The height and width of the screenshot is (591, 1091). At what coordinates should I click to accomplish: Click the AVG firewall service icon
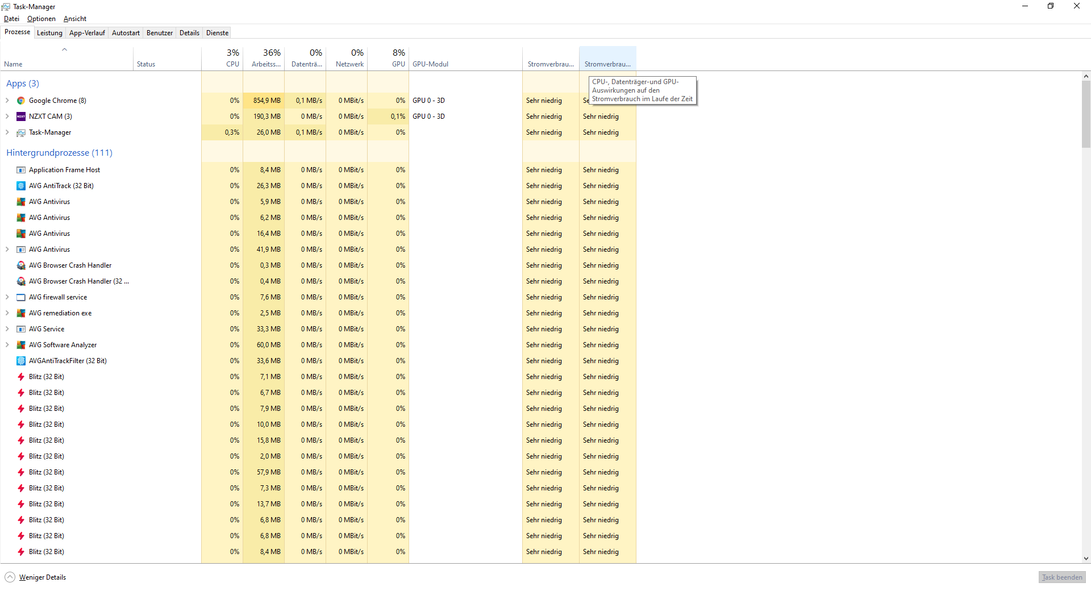(21, 297)
